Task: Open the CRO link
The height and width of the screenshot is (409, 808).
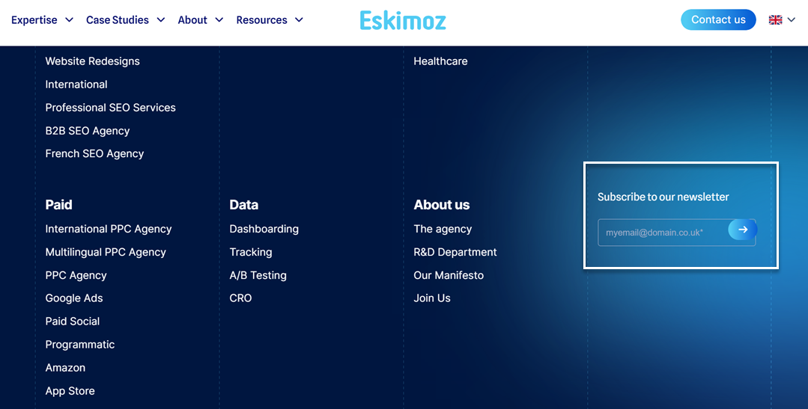Action: coord(240,298)
